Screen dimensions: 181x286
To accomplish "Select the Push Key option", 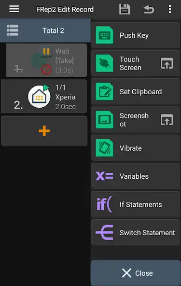I will [x=136, y=35].
